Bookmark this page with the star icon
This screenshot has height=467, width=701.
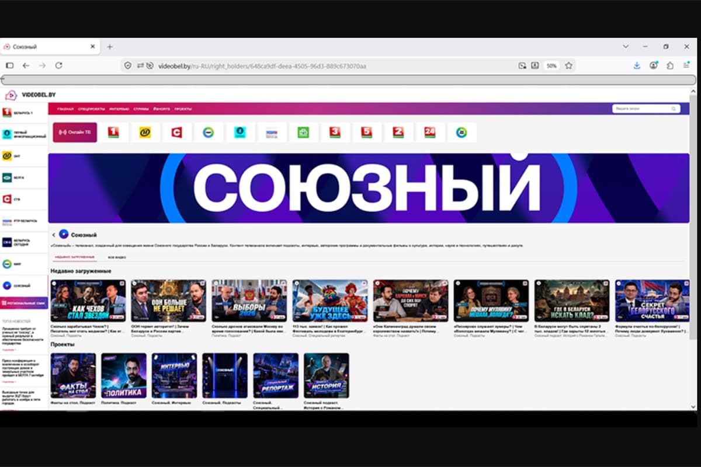point(568,66)
